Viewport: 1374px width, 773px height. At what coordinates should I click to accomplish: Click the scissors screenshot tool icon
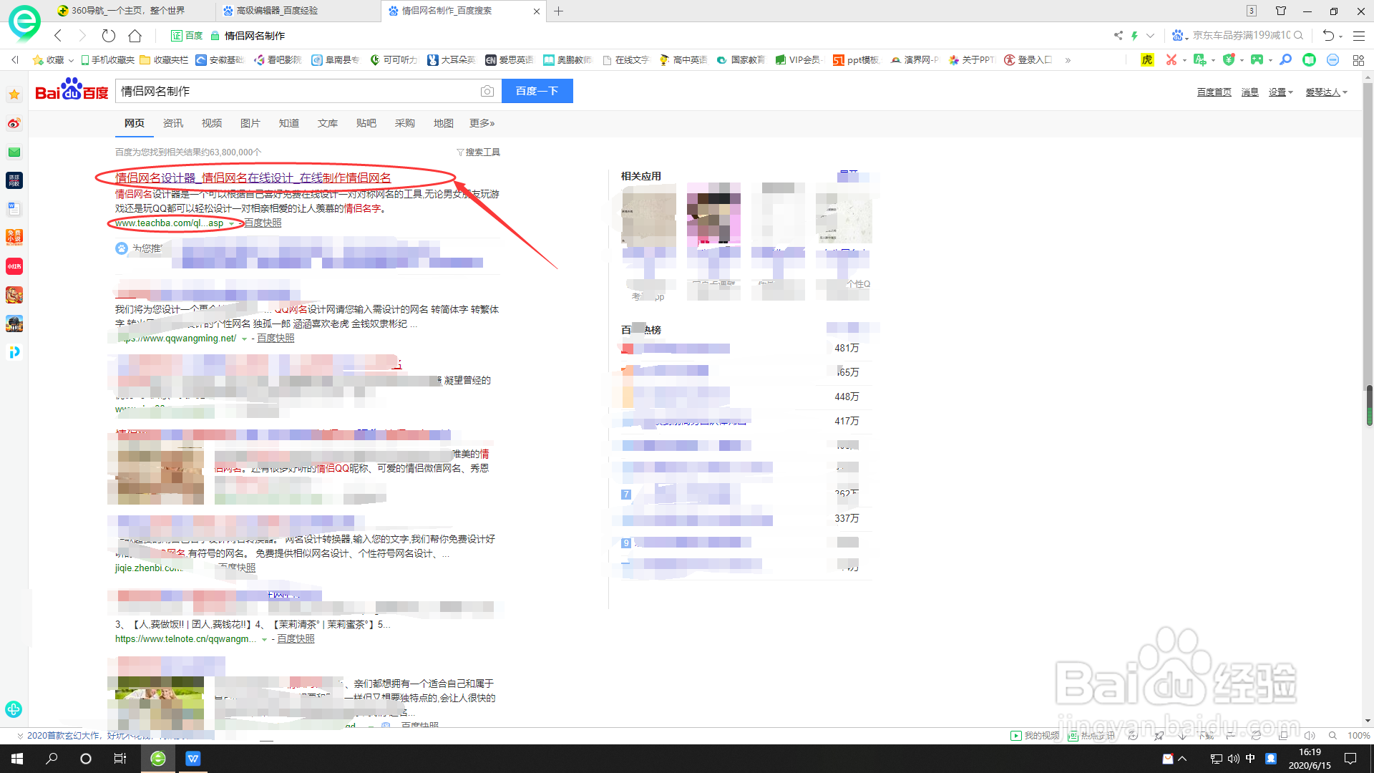[x=1171, y=60]
